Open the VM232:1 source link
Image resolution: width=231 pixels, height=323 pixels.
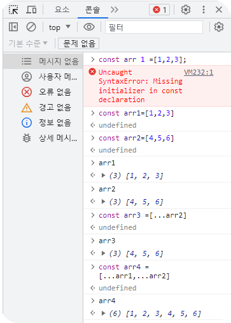click(199, 73)
